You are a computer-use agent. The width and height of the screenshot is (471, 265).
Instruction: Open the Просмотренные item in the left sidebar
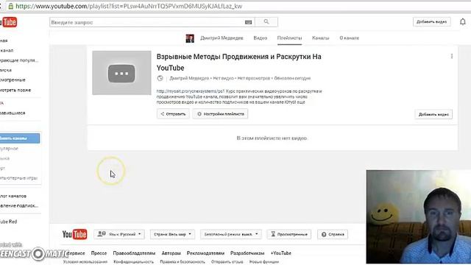click(x=13, y=80)
